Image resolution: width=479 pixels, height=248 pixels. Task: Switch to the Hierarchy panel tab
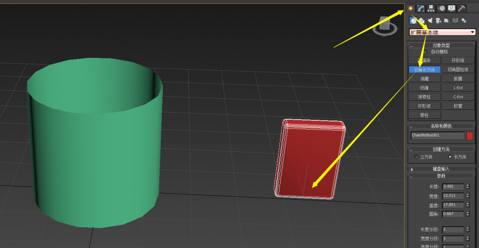(x=431, y=8)
